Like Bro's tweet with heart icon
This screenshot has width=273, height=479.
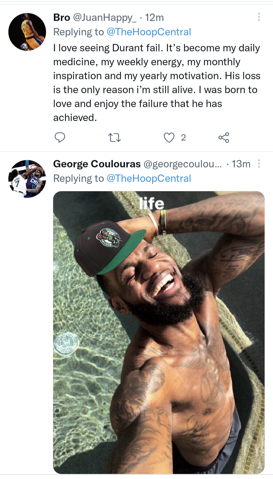pos(169,138)
